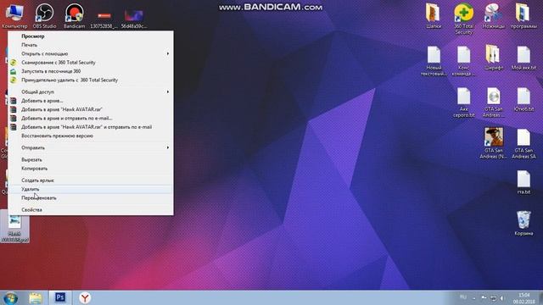Select the Новый текстовый document icon

(x=434, y=61)
